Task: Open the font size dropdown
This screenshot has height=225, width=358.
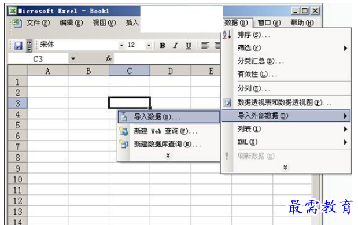Action: [x=149, y=45]
